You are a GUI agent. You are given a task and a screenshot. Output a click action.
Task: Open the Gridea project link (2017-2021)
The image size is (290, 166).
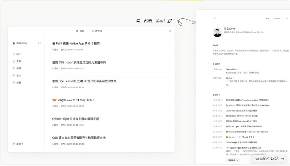click(230, 78)
